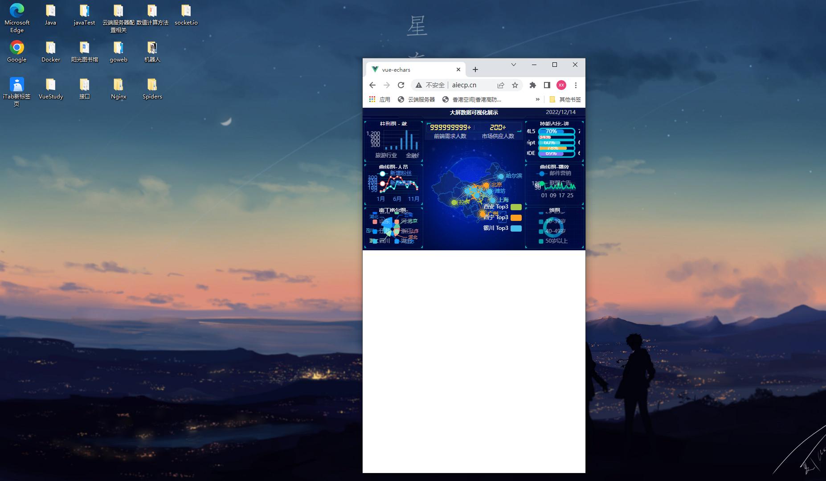Open the 云端服务器 bookmark

pyautogui.click(x=419, y=99)
